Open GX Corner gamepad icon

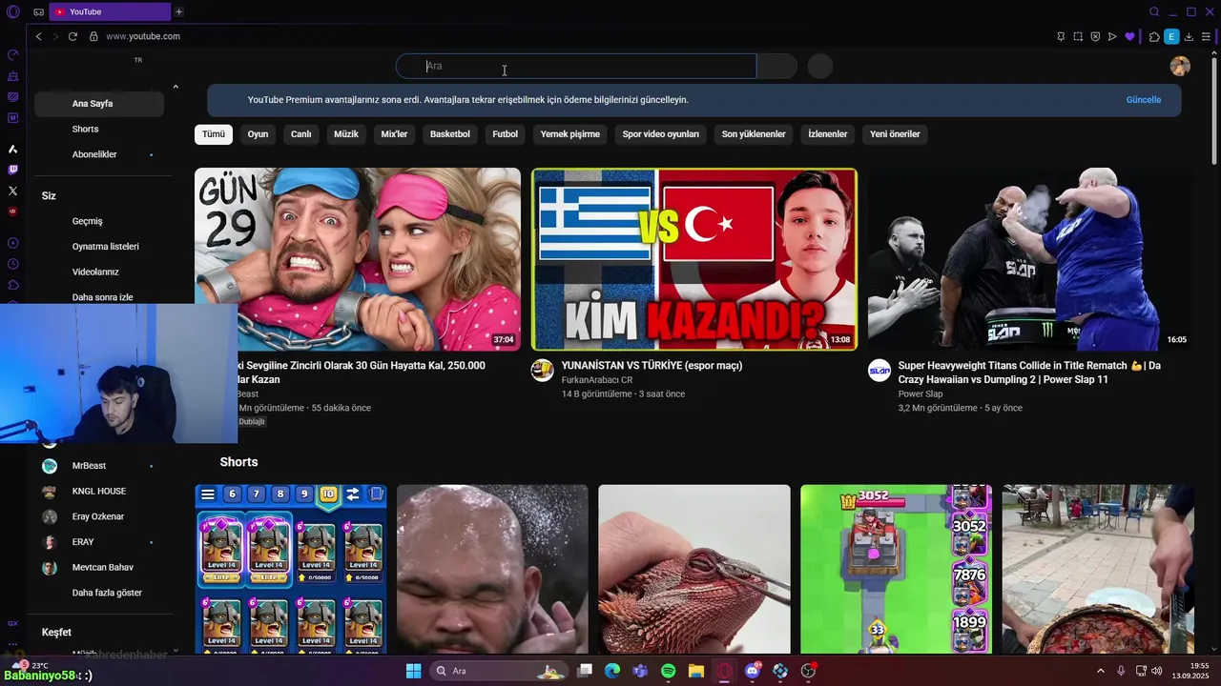click(x=38, y=11)
